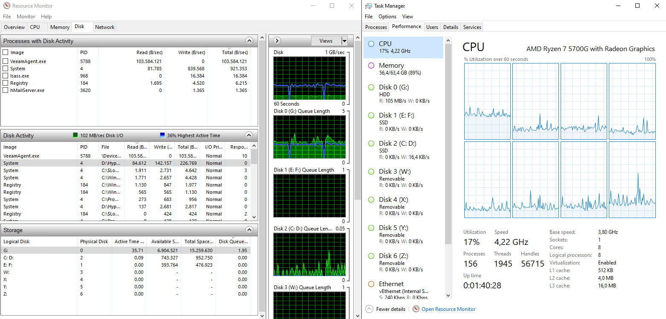This screenshot has width=666, height=319.
Task: Collapse the Disk Activity section
Action: coord(250,135)
